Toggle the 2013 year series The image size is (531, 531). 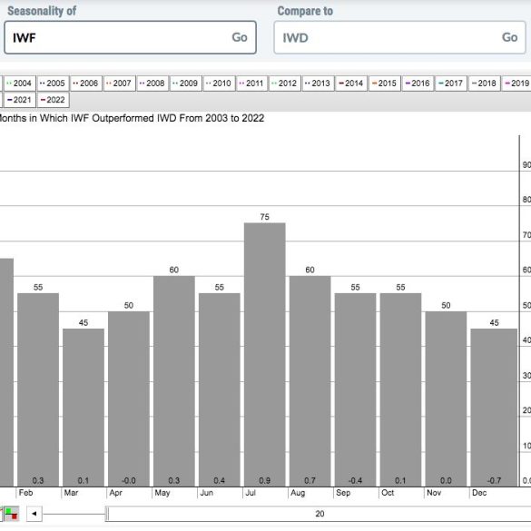(x=318, y=84)
